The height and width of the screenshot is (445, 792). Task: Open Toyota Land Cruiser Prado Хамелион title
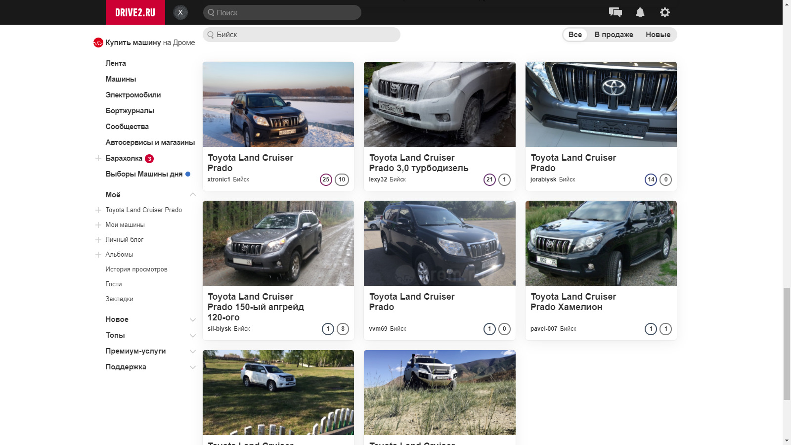(573, 302)
